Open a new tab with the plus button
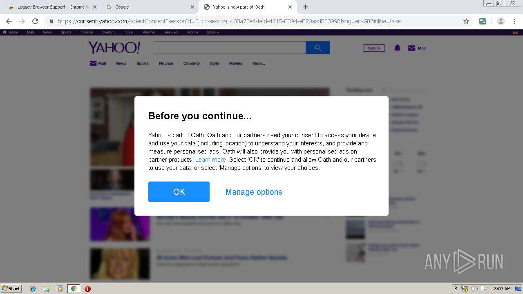Viewport: 523px width, 294px height. tap(306, 7)
